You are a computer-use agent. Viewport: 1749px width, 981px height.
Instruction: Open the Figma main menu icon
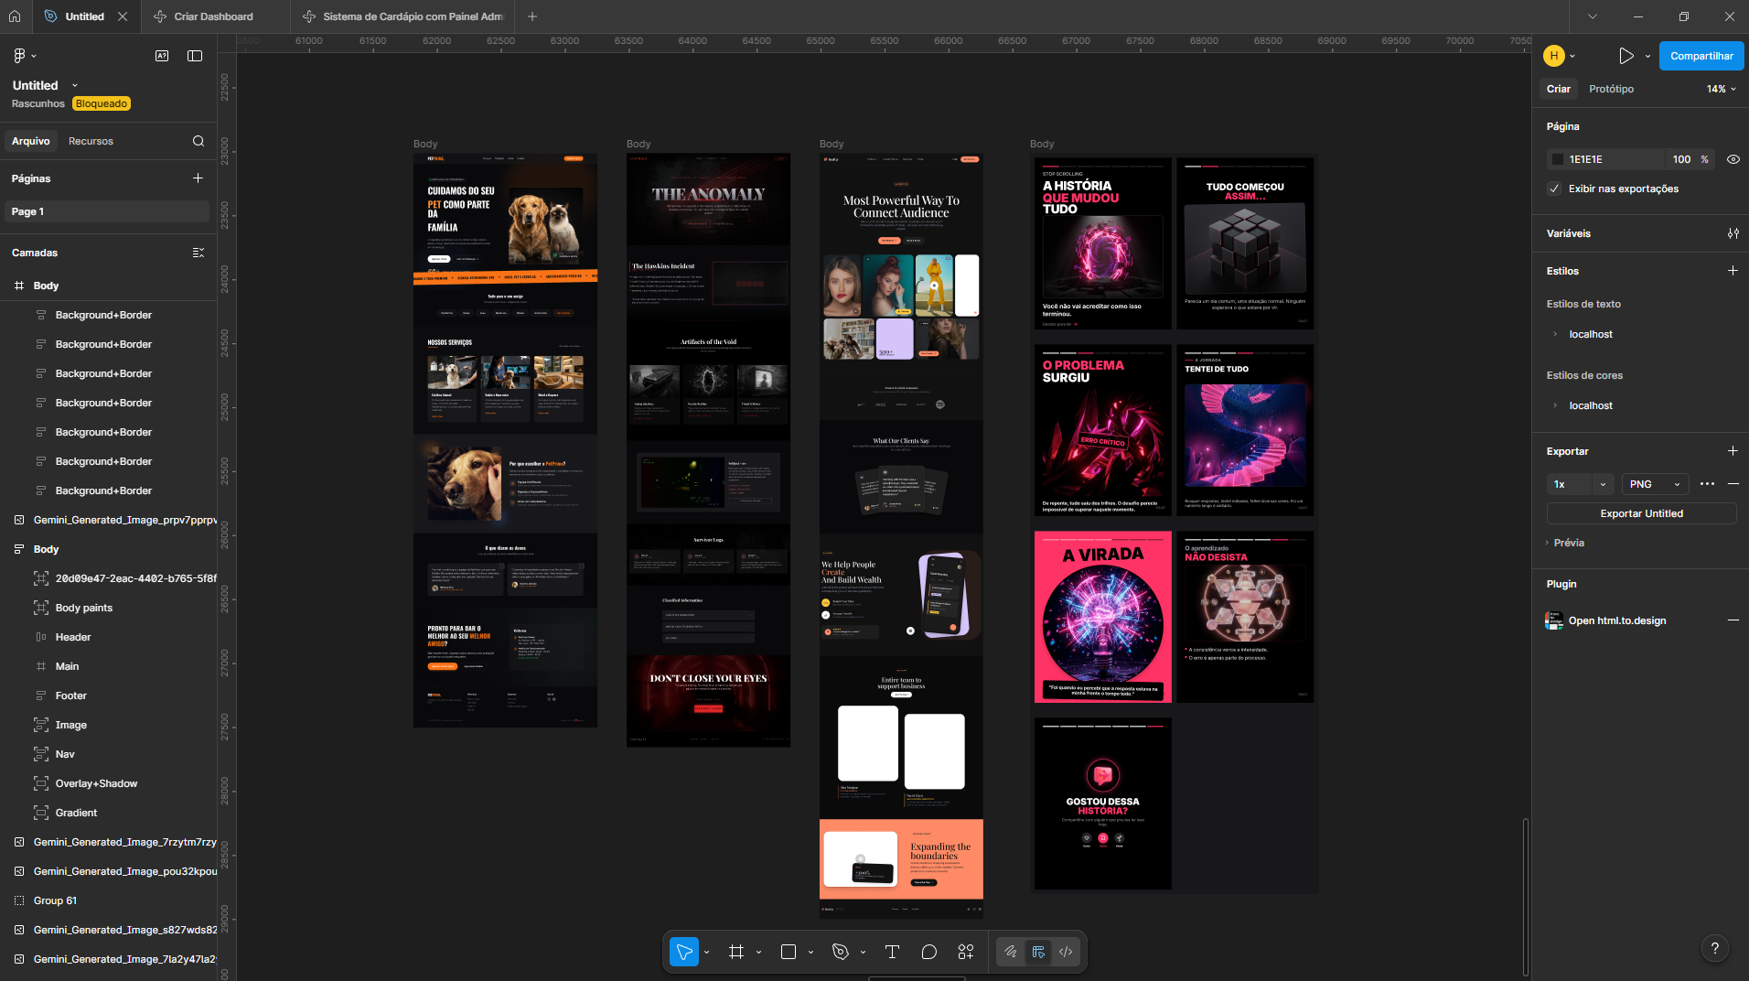pos(19,55)
